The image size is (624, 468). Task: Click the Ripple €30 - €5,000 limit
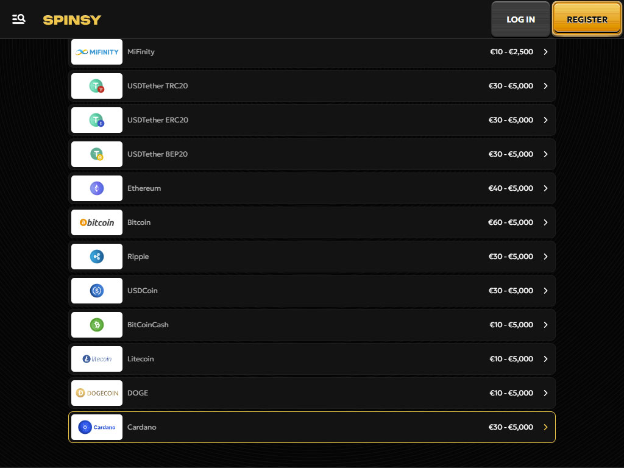pyautogui.click(x=511, y=257)
